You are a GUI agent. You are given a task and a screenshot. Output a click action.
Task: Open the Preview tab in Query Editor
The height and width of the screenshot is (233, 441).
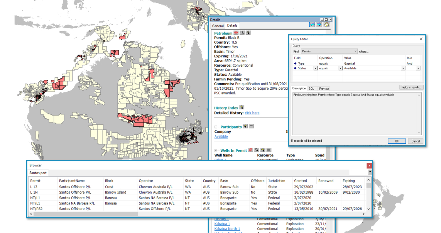[324, 89]
